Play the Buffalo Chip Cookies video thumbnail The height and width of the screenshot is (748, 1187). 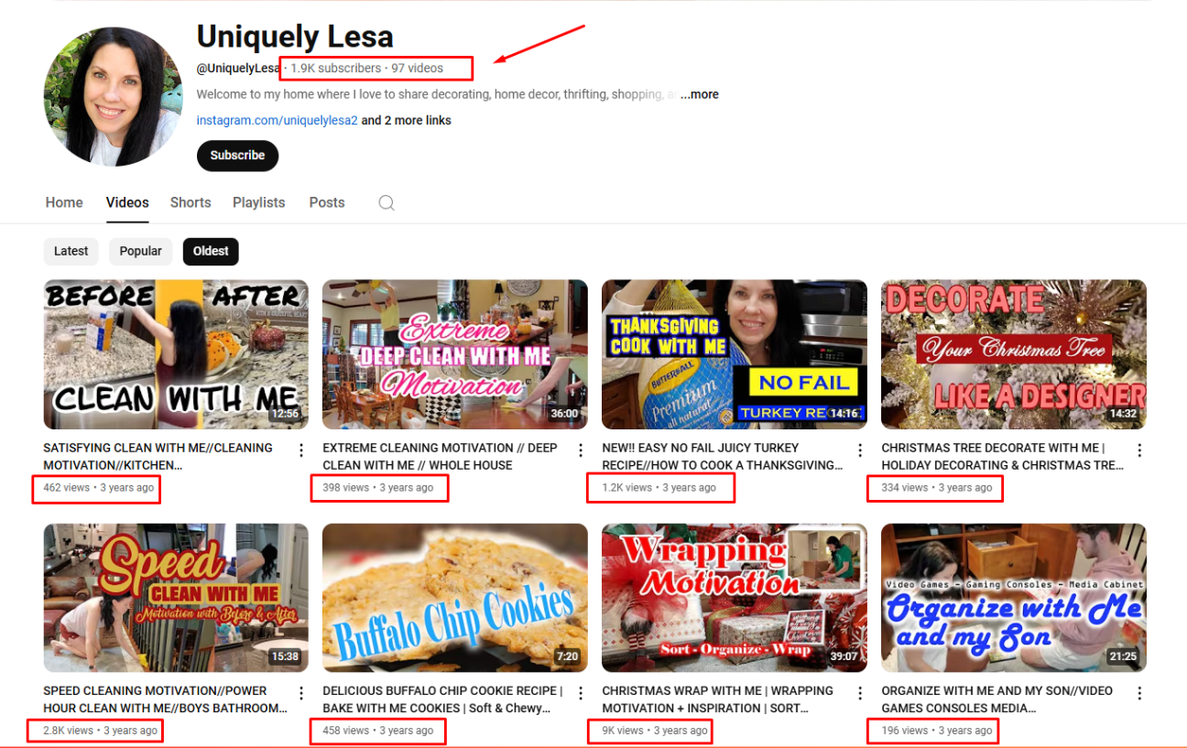[x=455, y=598]
